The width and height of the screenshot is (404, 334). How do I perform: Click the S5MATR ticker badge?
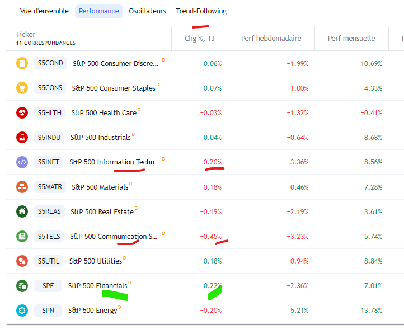(50, 187)
